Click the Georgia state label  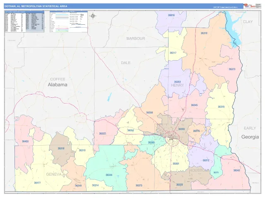coord(250,137)
